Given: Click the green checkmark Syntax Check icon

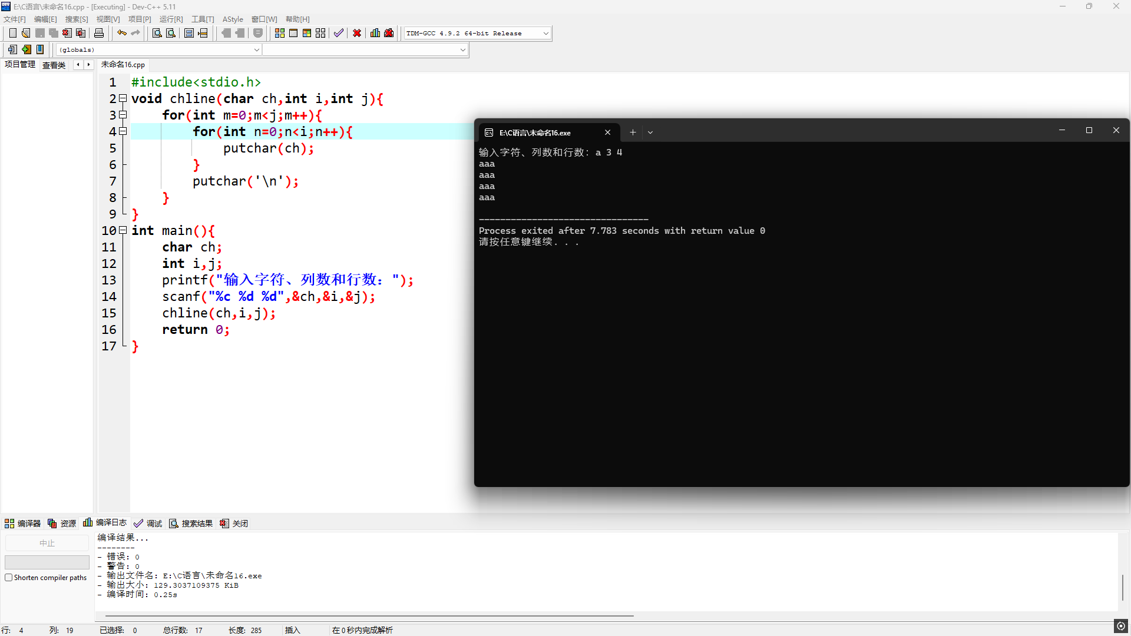Looking at the screenshot, I should coord(338,33).
